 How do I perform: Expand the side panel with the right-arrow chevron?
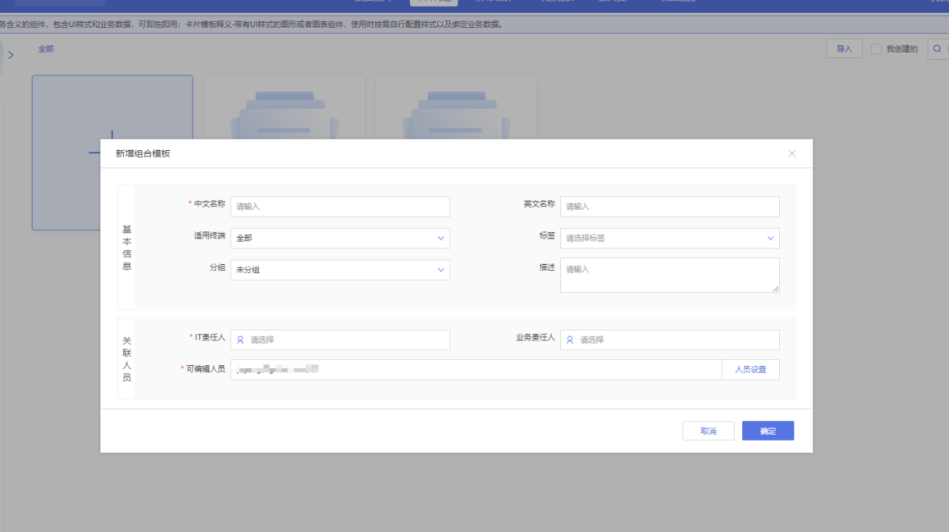pyautogui.click(x=11, y=55)
